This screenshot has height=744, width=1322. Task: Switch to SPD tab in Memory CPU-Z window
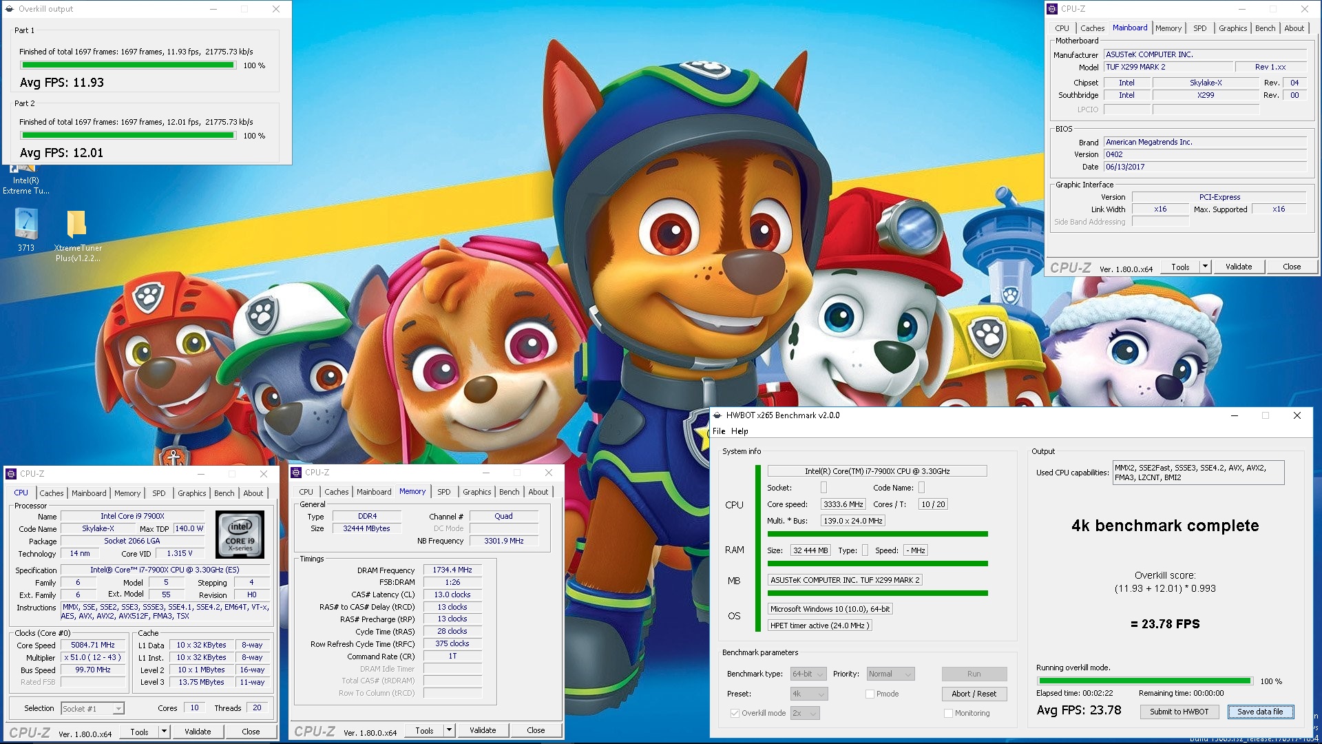tap(444, 492)
